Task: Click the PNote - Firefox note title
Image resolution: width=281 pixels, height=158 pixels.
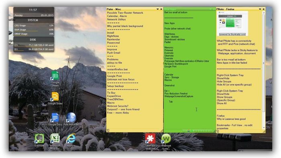Action: click(x=225, y=9)
